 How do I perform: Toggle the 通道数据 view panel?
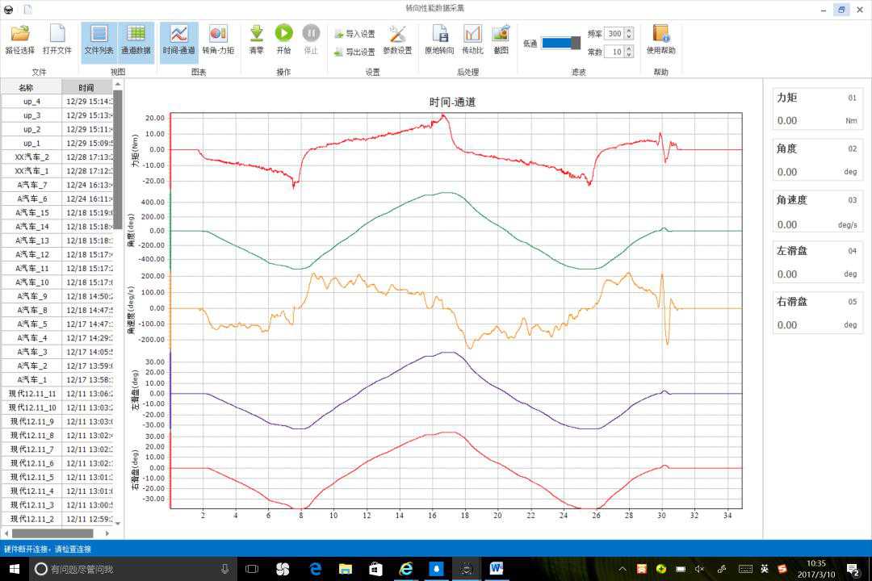136,40
